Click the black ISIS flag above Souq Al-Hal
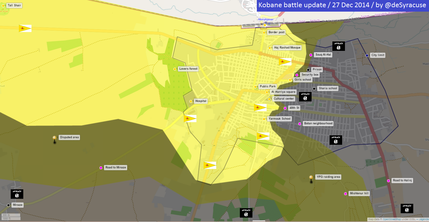Viewport: 429px width, 222px height. click(339, 46)
